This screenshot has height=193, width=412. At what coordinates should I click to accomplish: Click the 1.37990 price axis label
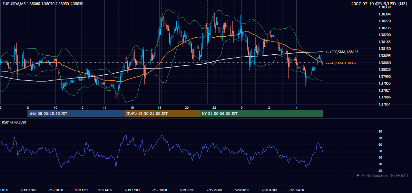coord(385,77)
